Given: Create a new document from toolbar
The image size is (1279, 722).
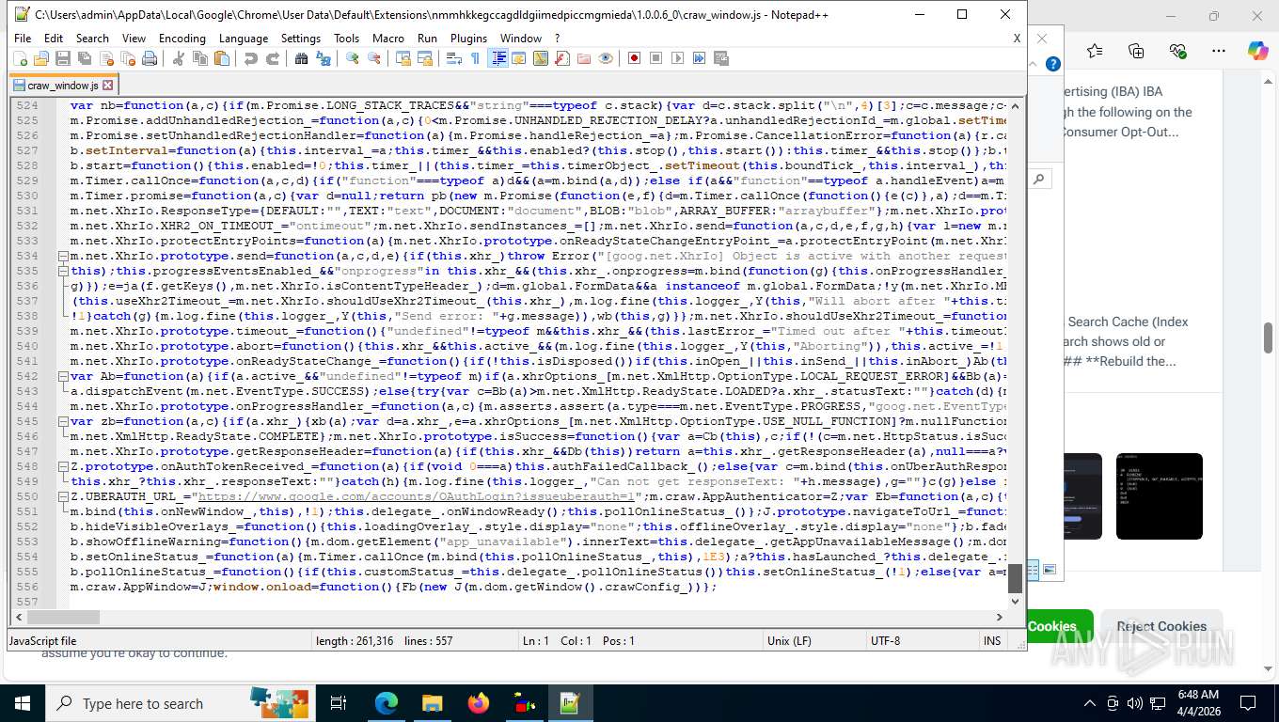Looking at the screenshot, I should click(x=21, y=58).
